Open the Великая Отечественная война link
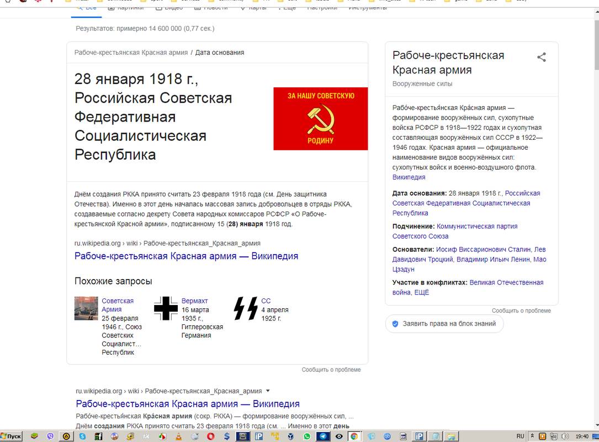This screenshot has height=442, width=599. pos(468,287)
